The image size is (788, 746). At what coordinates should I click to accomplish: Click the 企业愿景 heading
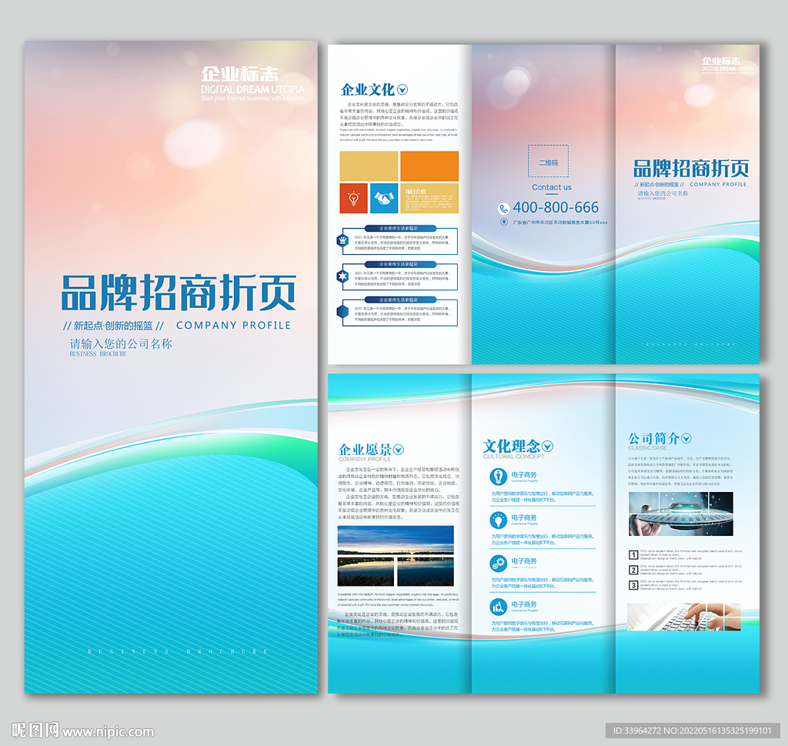(365, 450)
